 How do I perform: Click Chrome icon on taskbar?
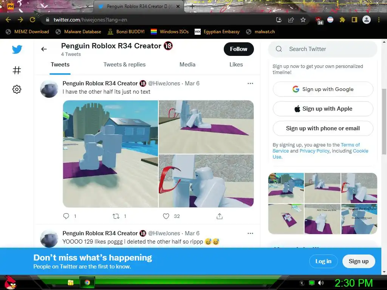(x=87, y=282)
